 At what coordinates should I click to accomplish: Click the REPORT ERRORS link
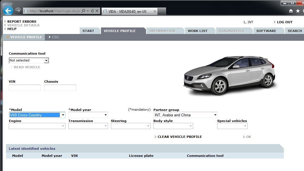click(x=22, y=22)
